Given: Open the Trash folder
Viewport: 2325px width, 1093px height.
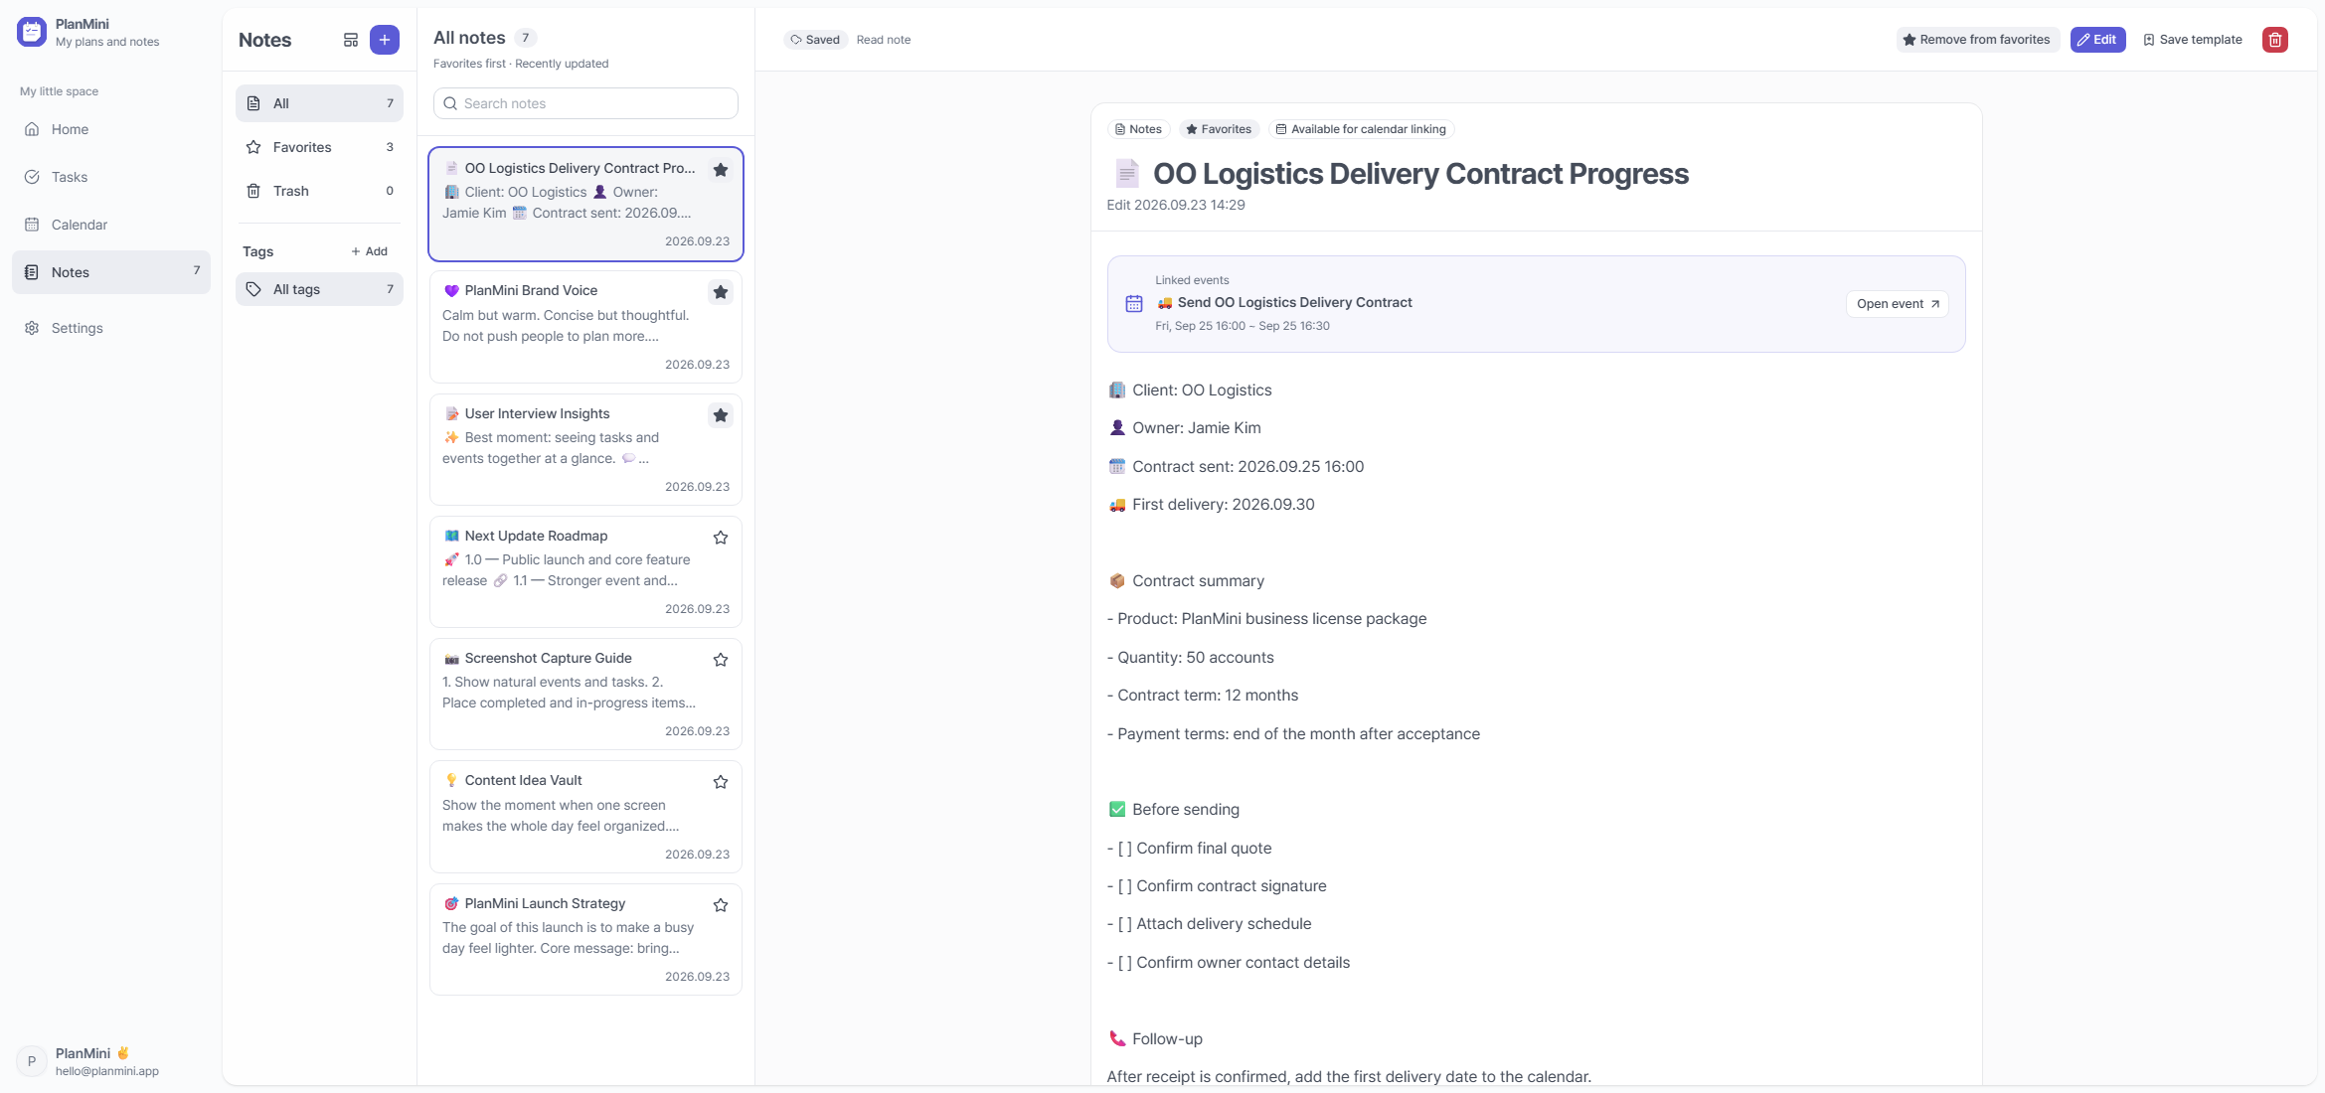Looking at the screenshot, I should click(319, 191).
